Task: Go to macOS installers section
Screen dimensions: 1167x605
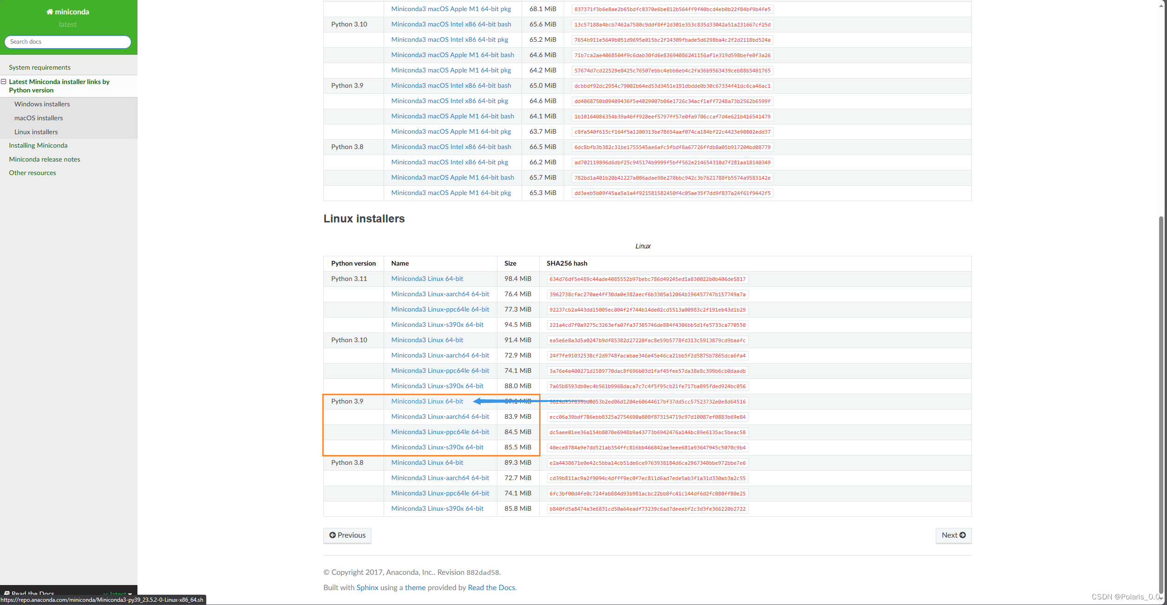Action: point(39,118)
